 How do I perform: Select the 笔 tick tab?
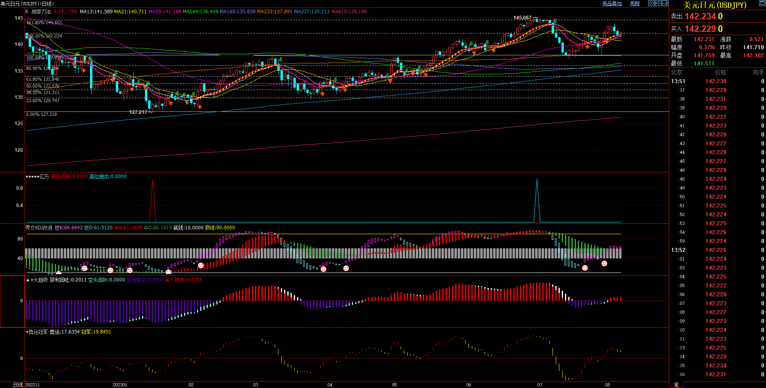tap(676, 385)
